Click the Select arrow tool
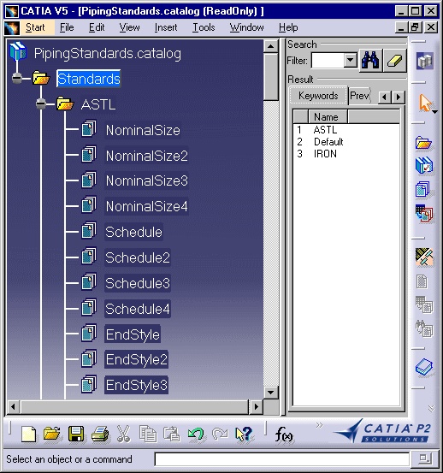 point(426,103)
